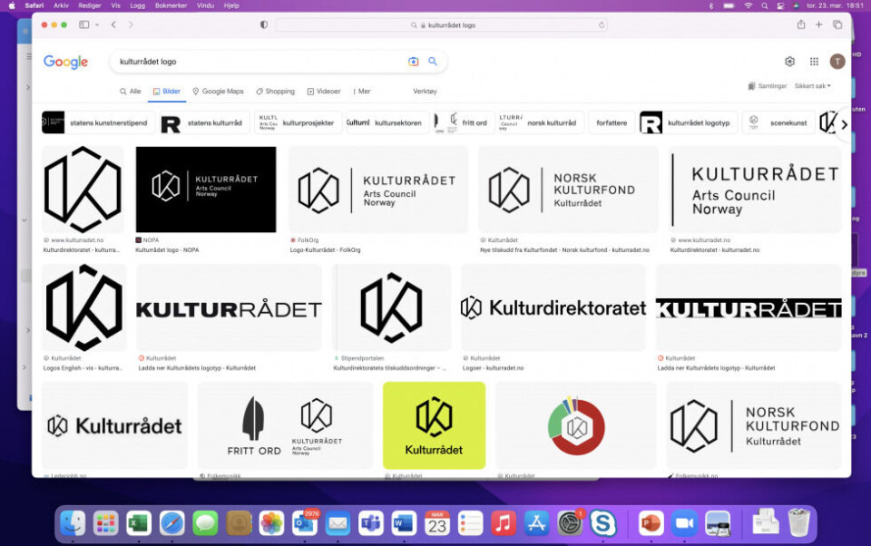Open the Logg menu
The width and height of the screenshot is (871, 546).
tap(137, 5)
